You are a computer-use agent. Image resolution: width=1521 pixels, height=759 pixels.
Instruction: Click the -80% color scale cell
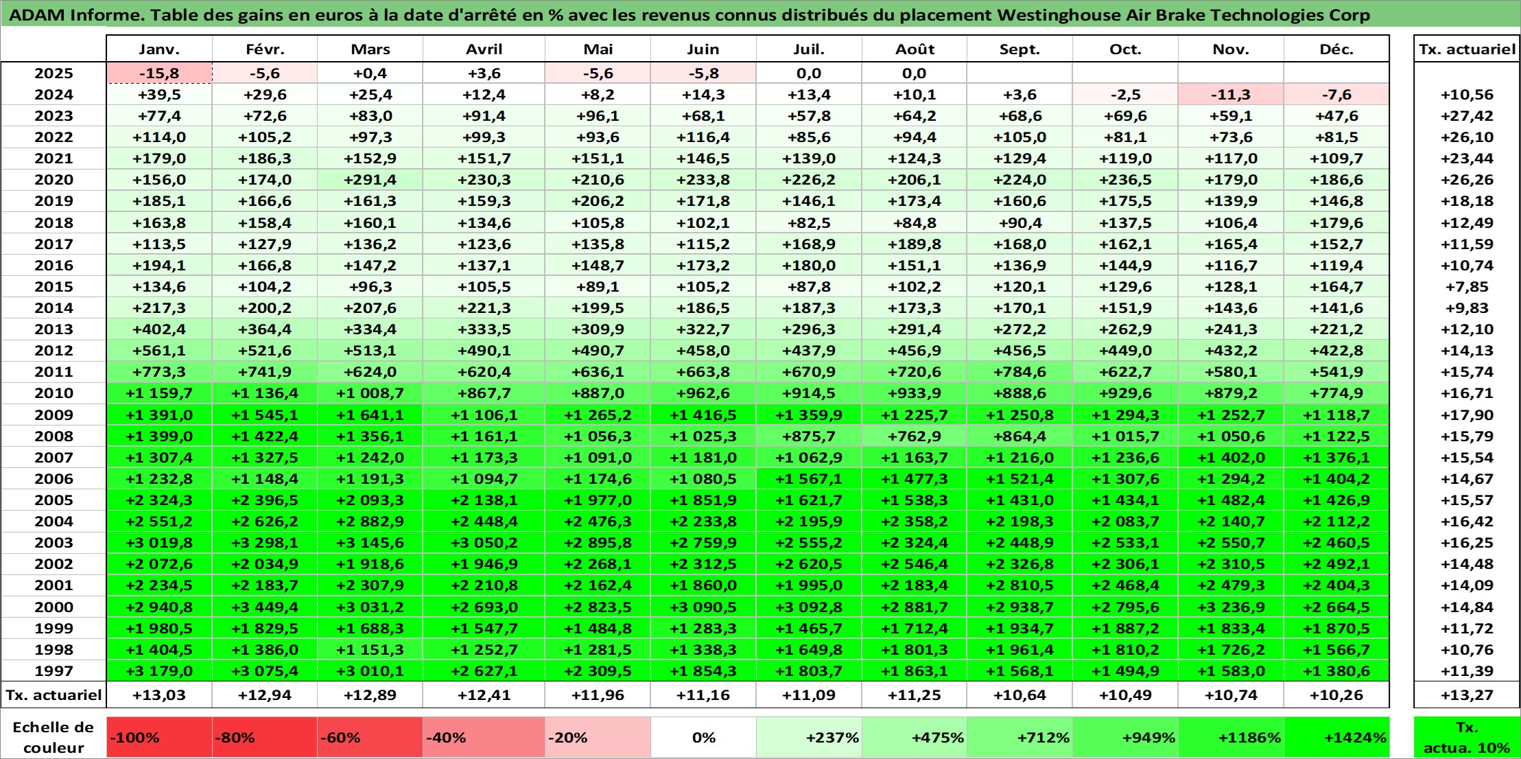[265, 738]
